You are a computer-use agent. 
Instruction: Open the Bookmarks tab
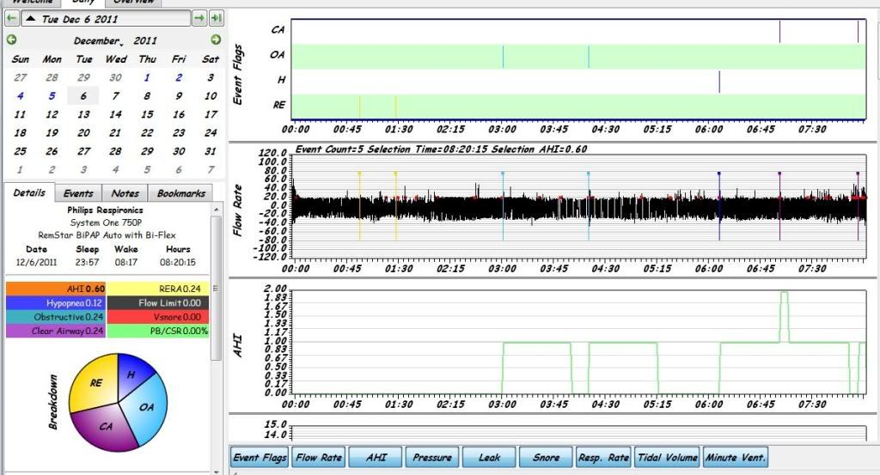point(180,193)
